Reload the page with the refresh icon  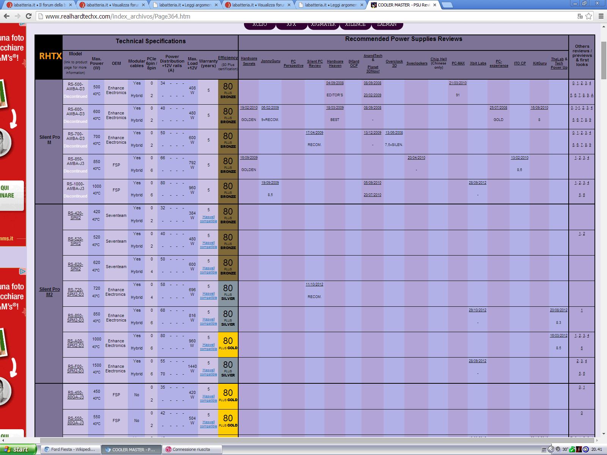tap(28, 16)
